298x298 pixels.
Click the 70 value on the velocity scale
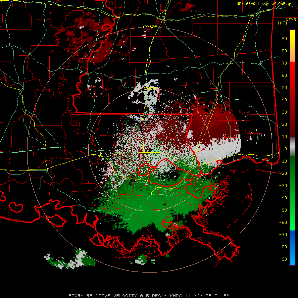click(x=284, y=63)
